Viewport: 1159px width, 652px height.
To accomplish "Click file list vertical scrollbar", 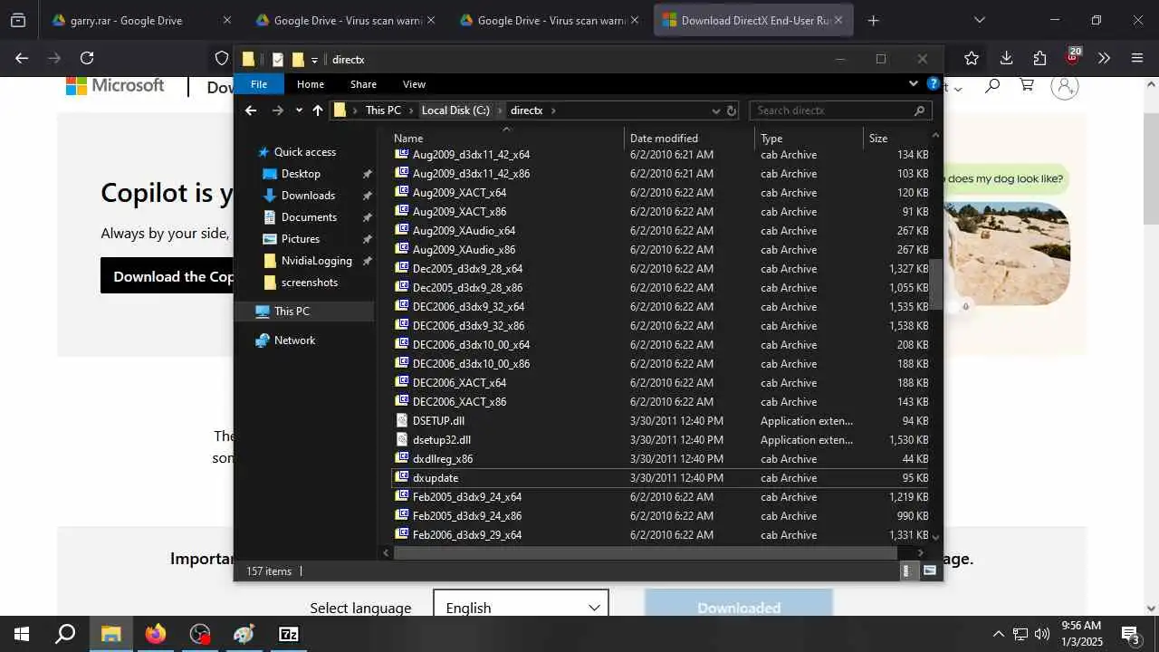I will pos(936,283).
